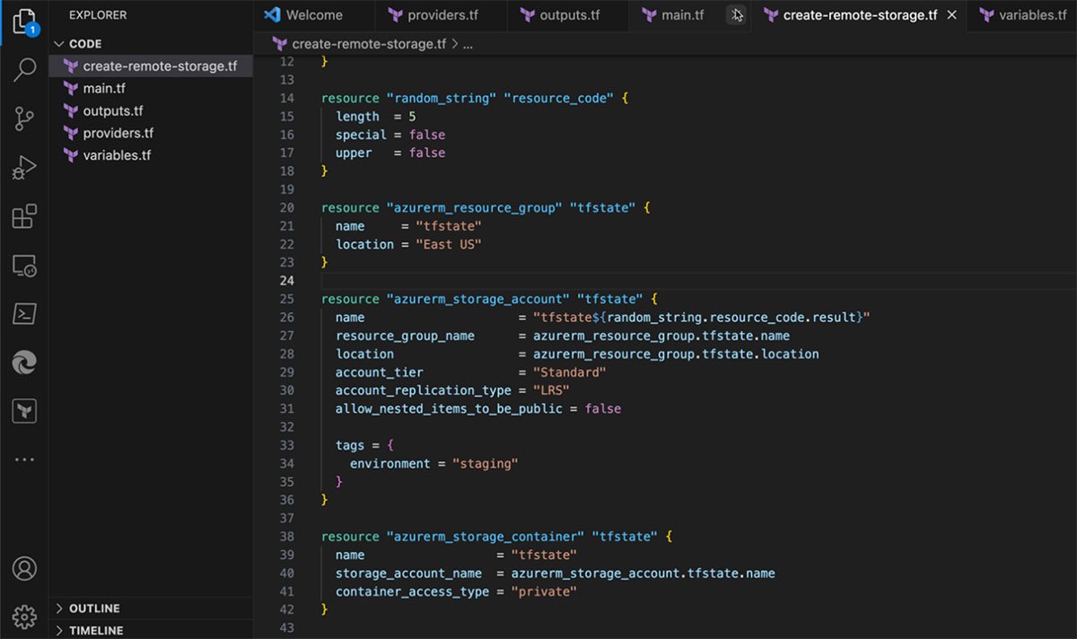Open the Run and Debug view
The height and width of the screenshot is (639, 1077).
coord(24,166)
